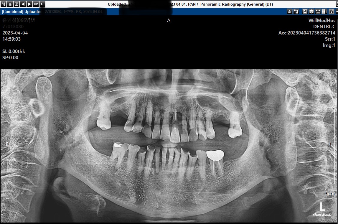Click the series tree icon in blue bar
338x224 pixels.
[296, 11]
